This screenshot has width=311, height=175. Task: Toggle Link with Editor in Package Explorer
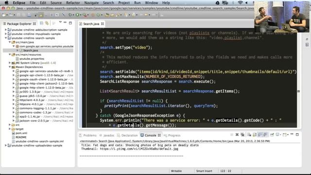[47, 23]
